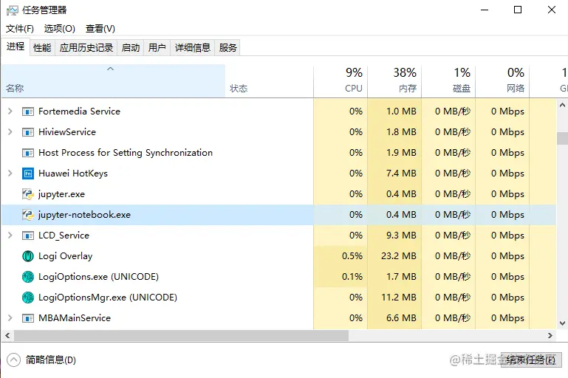Click the 6.6 MB memory value
Viewport: 568px width, 378px height.
401,318
